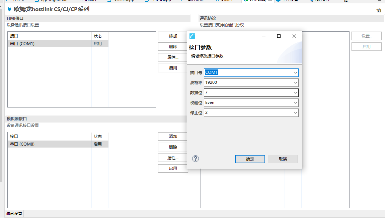Click the help question mark icon
This screenshot has width=385, height=218.
[x=196, y=159]
